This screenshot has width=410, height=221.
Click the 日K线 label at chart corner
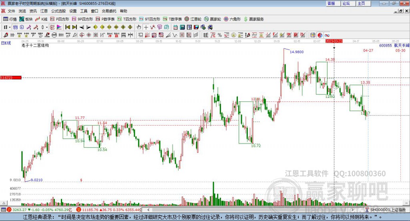(6, 43)
